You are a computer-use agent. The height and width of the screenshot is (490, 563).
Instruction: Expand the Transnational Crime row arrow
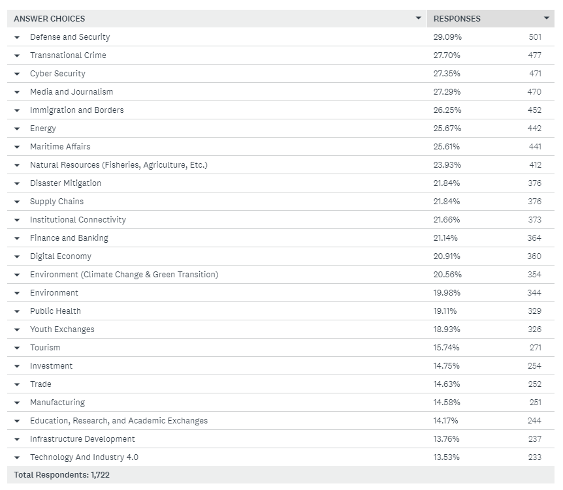[17, 55]
